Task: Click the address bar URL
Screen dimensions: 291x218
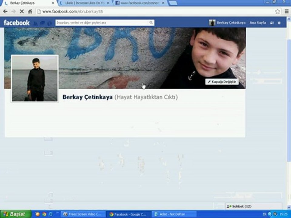Action: 72,12
